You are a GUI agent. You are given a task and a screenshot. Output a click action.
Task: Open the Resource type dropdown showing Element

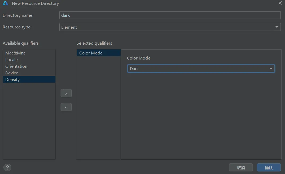coord(170,27)
